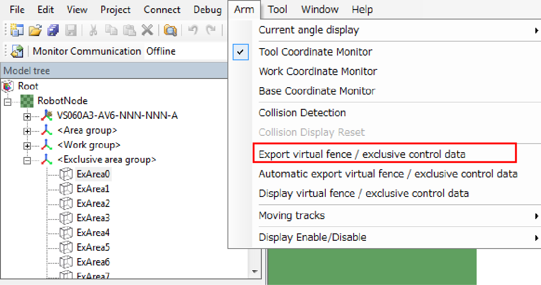Click the folder search magnifier icon
Image resolution: width=541 pixels, height=285 pixels.
click(x=170, y=30)
